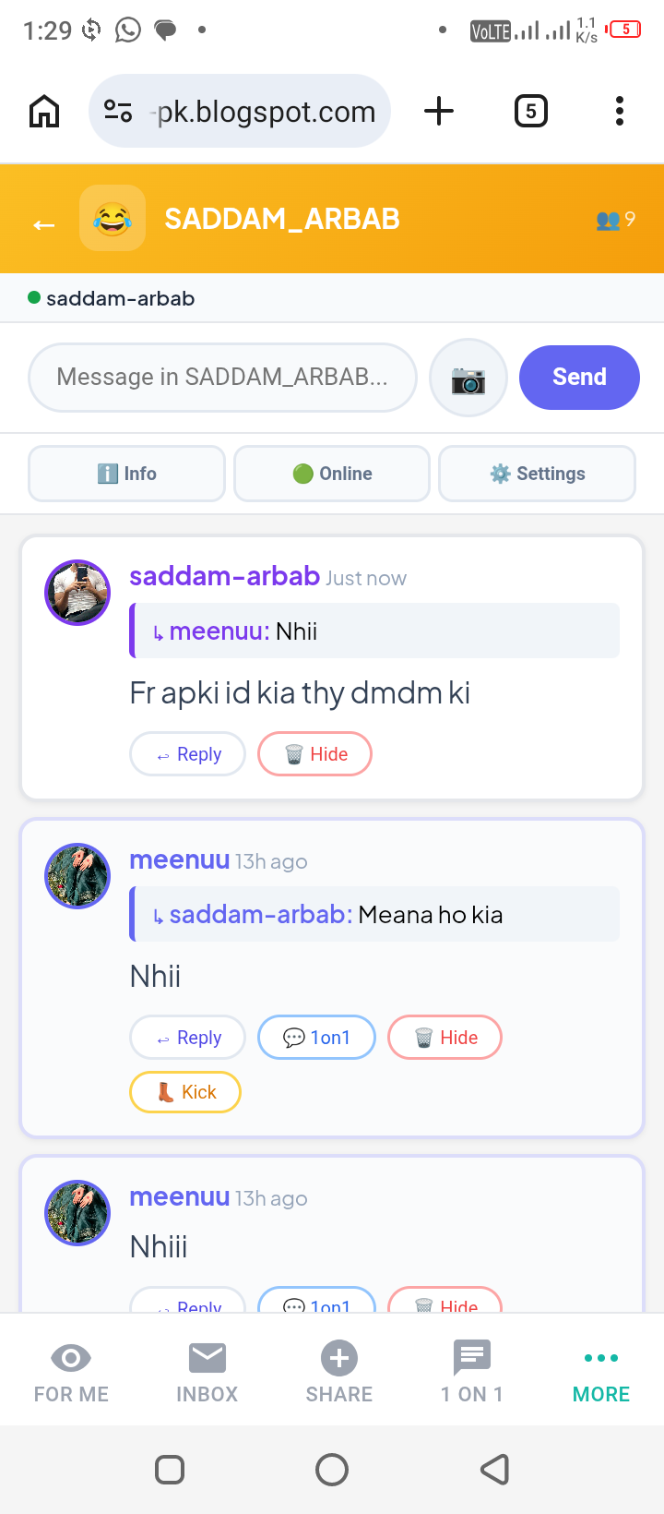The image size is (664, 1514).
Task: Show the Online users list
Action: coord(332,474)
